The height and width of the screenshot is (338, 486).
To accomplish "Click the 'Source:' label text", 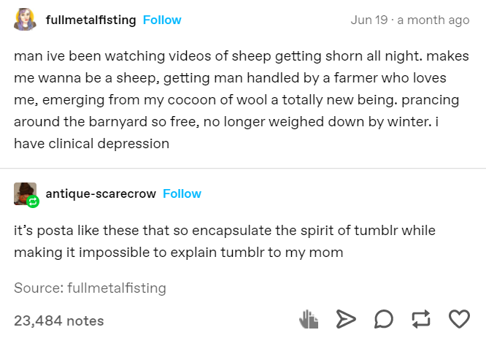I will (x=38, y=288).
